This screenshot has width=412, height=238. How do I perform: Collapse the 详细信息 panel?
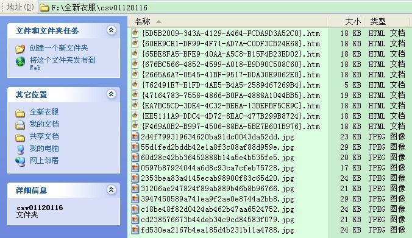pyautogui.click(x=111, y=189)
